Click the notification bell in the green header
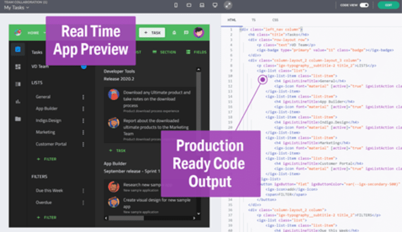 click(x=174, y=33)
